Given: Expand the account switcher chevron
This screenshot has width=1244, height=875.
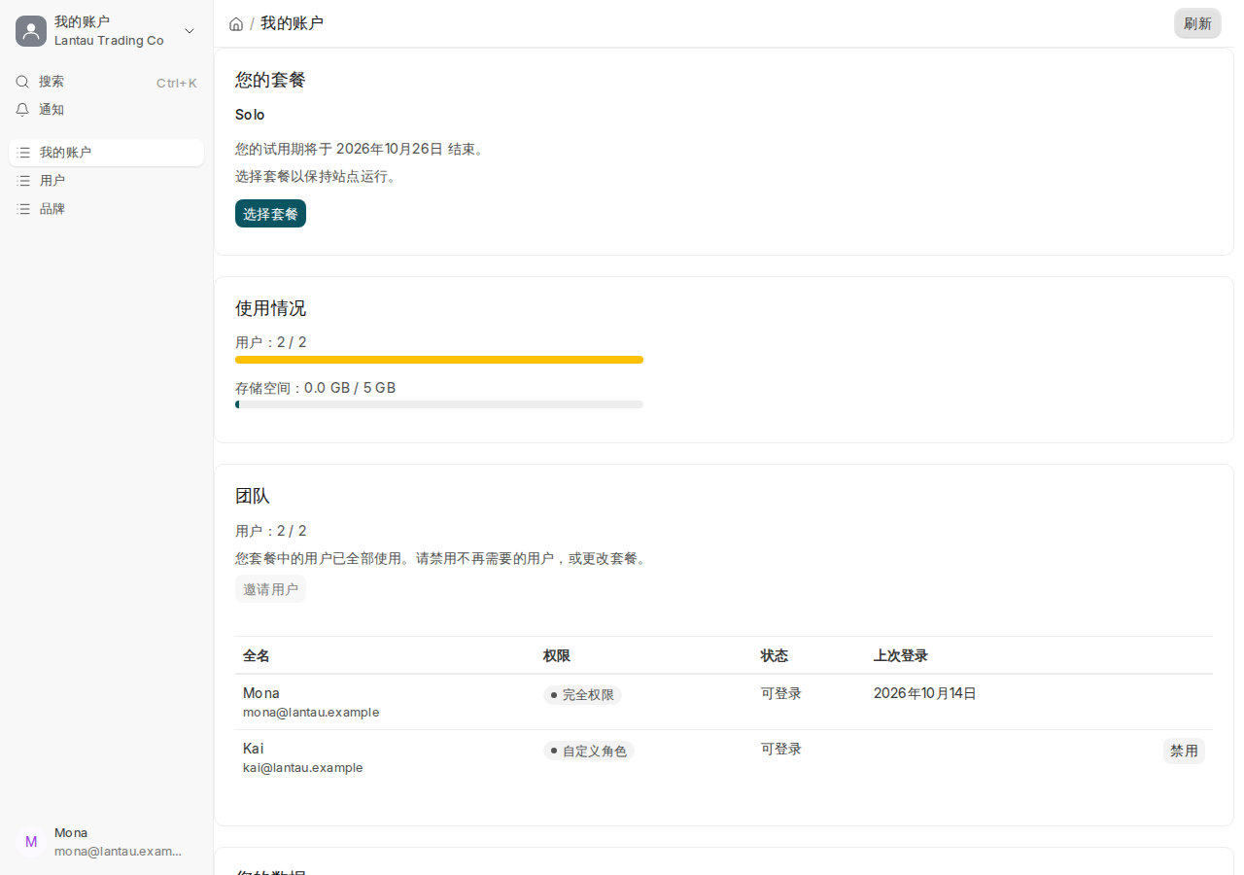Looking at the screenshot, I should (190, 31).
